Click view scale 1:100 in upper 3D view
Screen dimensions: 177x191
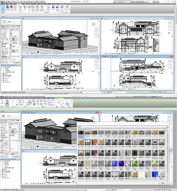coord(27,53)
